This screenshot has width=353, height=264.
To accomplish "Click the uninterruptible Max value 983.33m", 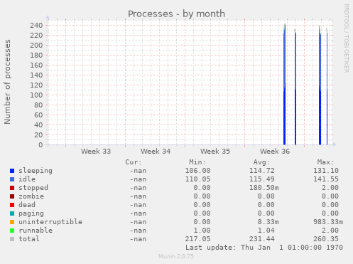I will [328, 222].
